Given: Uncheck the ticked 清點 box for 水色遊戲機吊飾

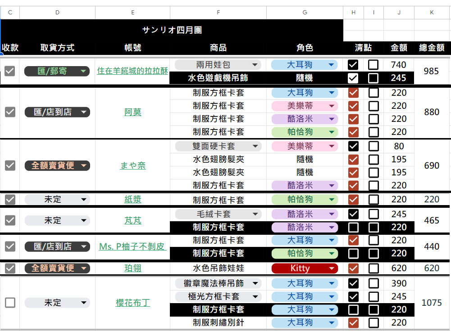Looking at the screenshot, I should tap(353, 78).
